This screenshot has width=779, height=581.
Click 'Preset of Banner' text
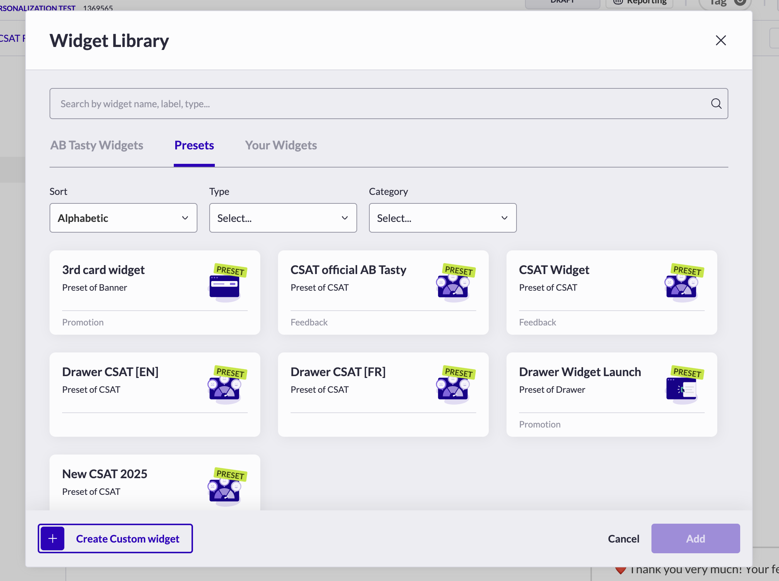click(95, 287)
